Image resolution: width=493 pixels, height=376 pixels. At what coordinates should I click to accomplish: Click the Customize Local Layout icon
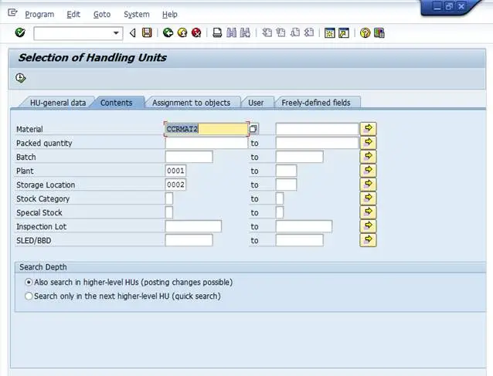click(x=379, y=32)
